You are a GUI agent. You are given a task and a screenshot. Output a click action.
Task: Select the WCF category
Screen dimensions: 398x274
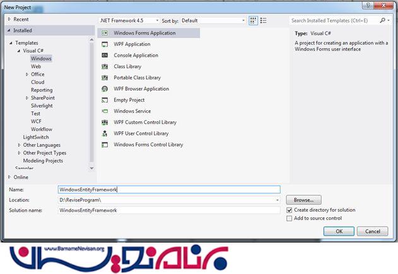tap(36, 122)
